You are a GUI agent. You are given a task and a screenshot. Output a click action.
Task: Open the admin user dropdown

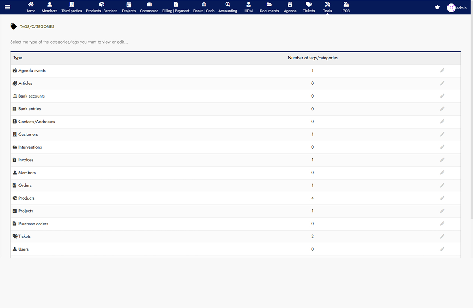(x=461, y=8)
